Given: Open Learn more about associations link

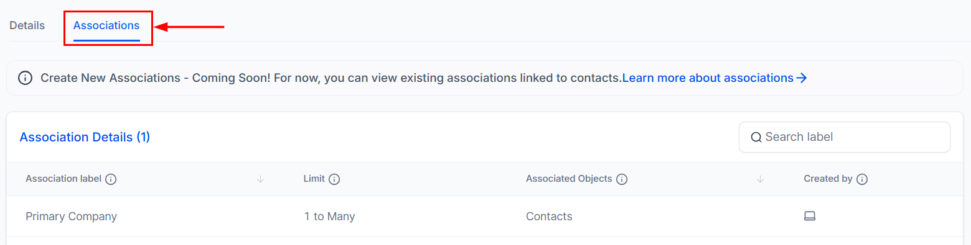Looking at the screenshot, I should pyautogui.click(x=708, y=78).
